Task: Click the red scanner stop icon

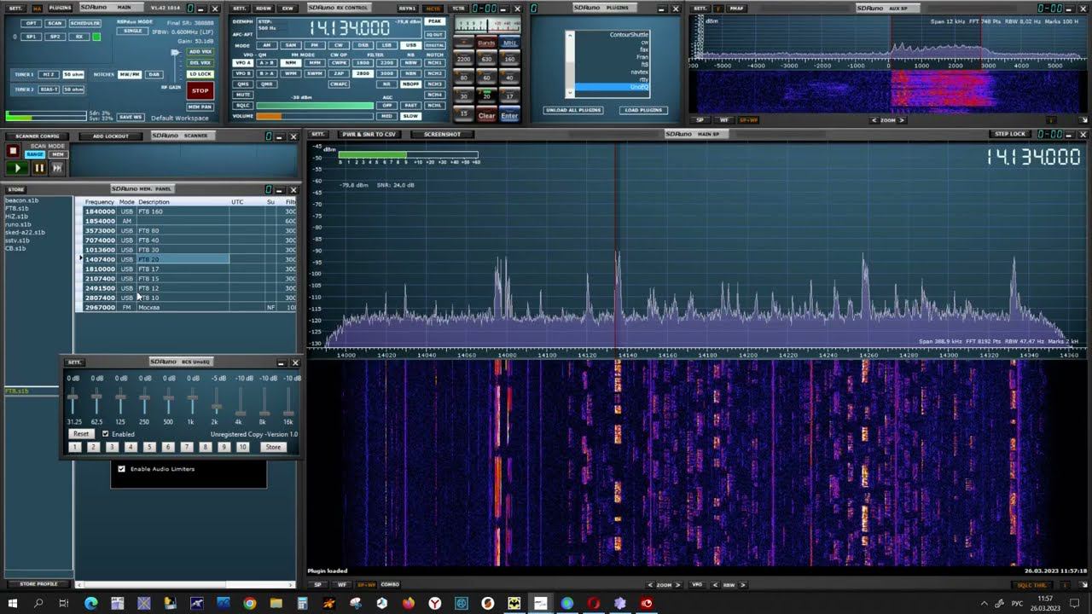Action: (13, 151)
